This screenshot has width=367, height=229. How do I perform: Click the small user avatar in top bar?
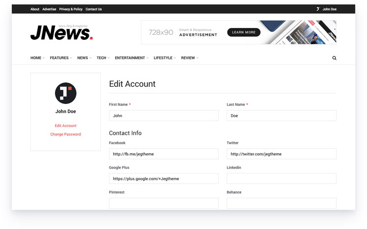[318, 9]
